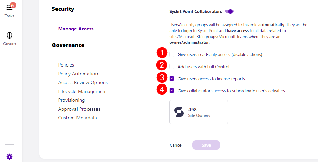Image resolution: width=318 pixels, height=162 pixels.
Task: Select Access Review Options
Action: click(x=83, y=82)
